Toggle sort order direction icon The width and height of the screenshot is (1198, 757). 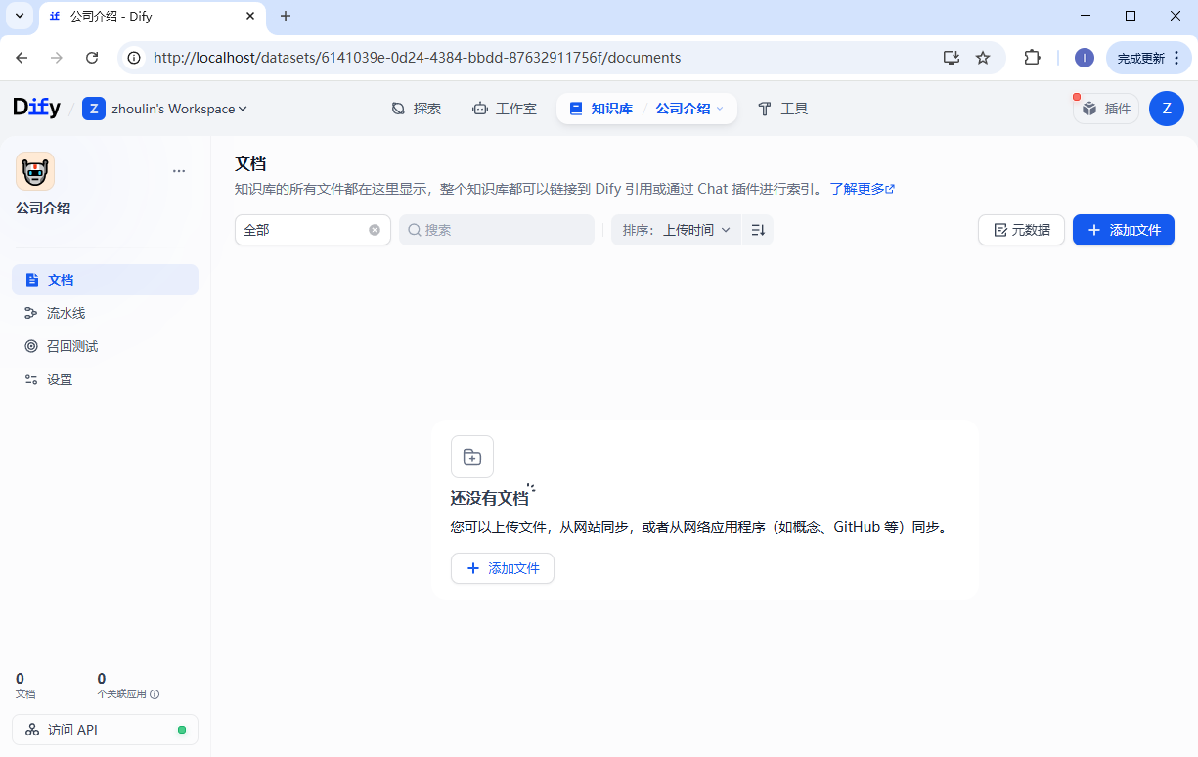[758, 230]
